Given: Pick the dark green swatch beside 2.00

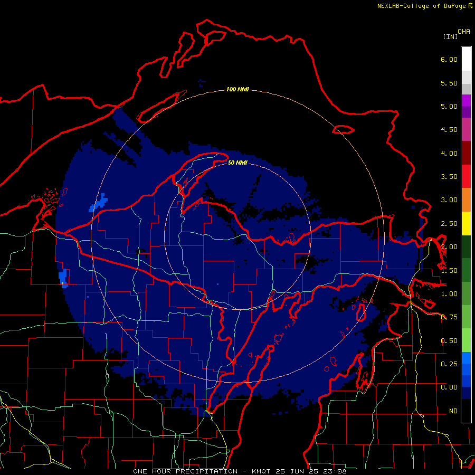Looking at the screenshot, I should pos(466,246).
